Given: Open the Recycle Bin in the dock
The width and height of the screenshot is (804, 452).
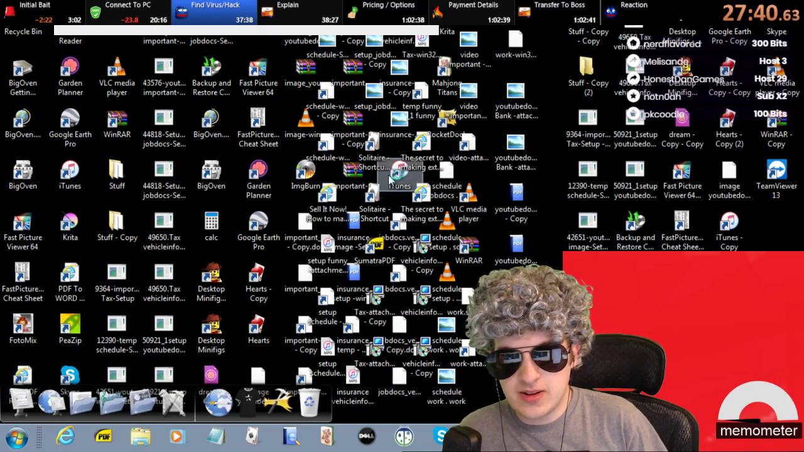Looking at the screenshot, I should pyautogui.click(x=309, y=402).
